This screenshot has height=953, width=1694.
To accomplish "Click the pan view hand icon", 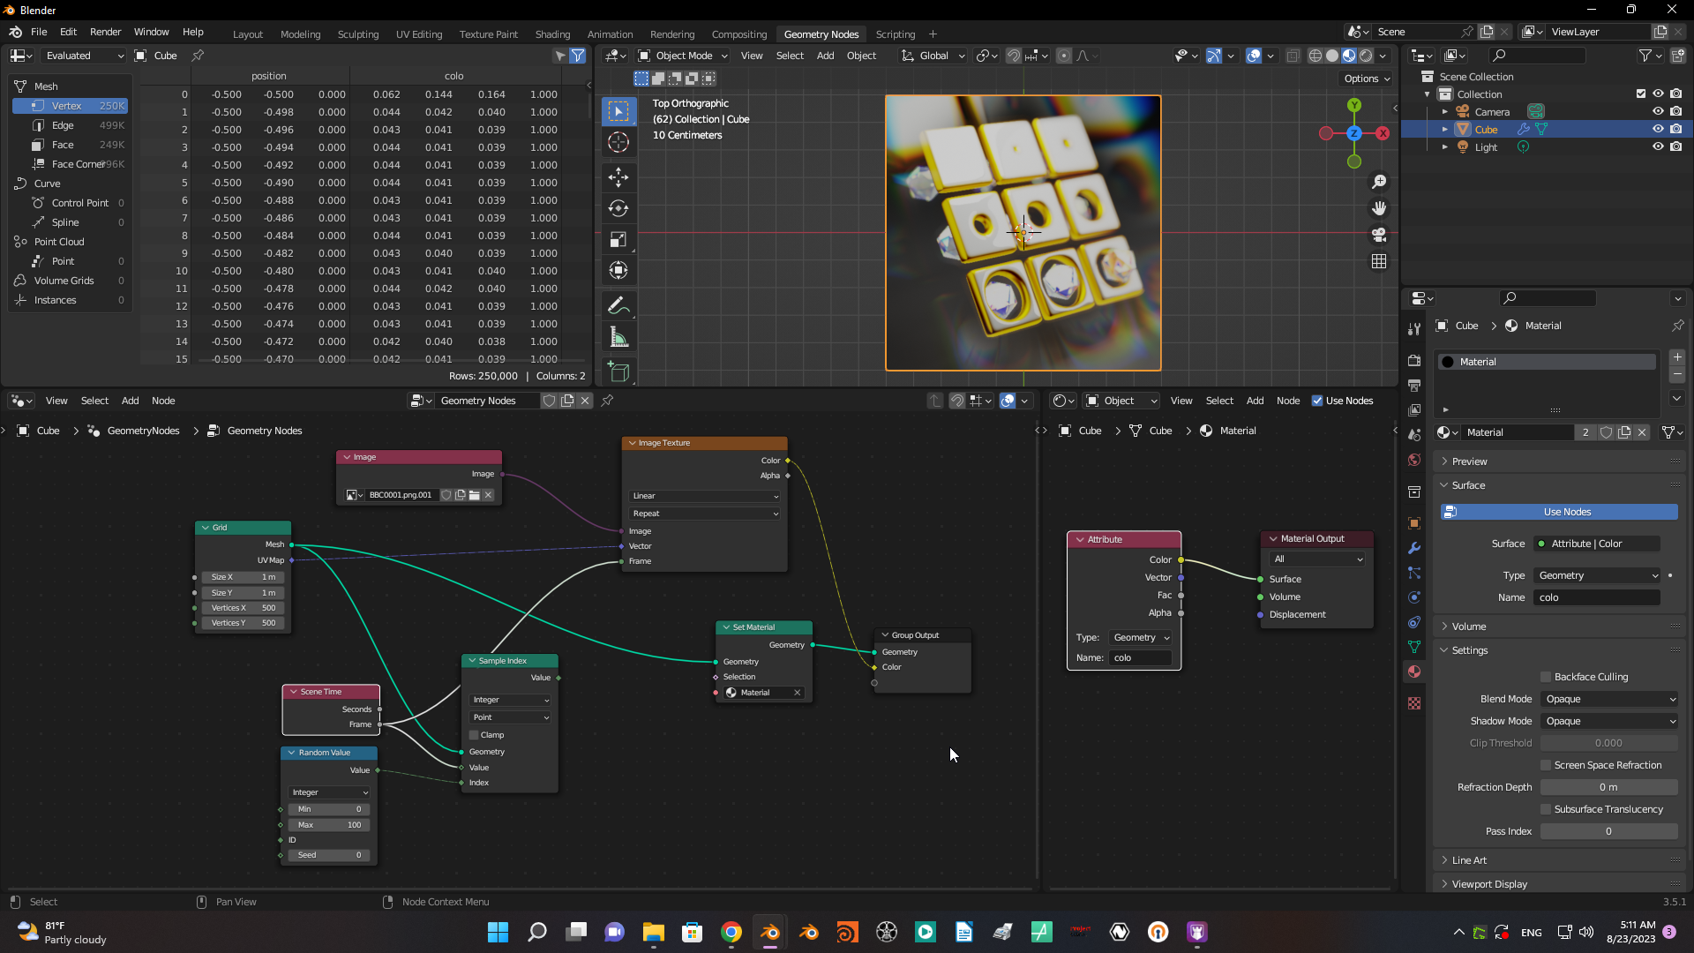I will [x=1379, y=208].
